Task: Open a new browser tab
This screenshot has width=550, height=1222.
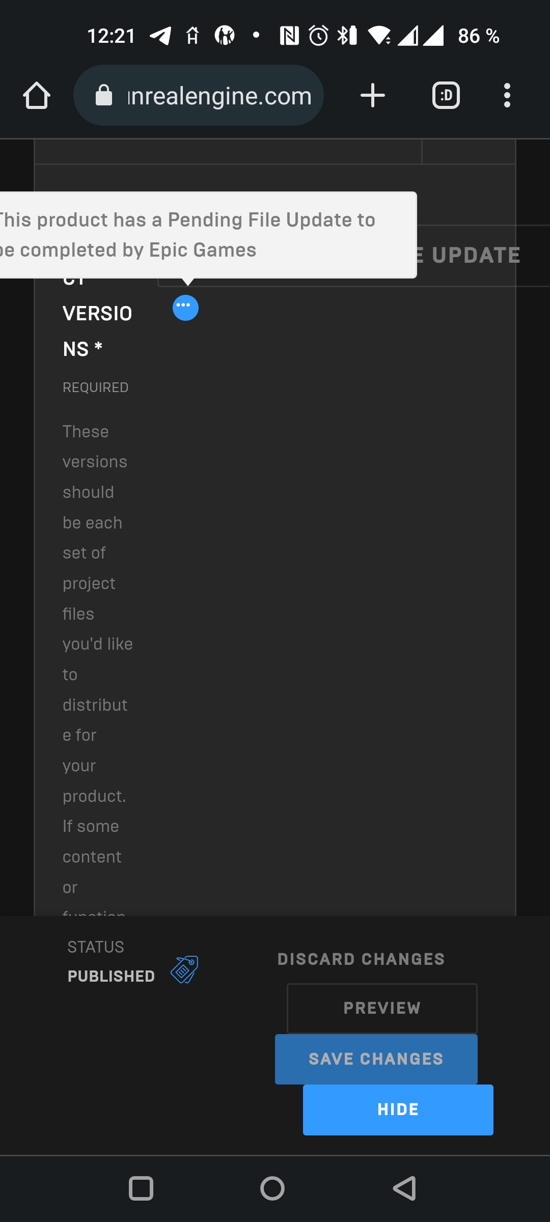Action: 372,95
